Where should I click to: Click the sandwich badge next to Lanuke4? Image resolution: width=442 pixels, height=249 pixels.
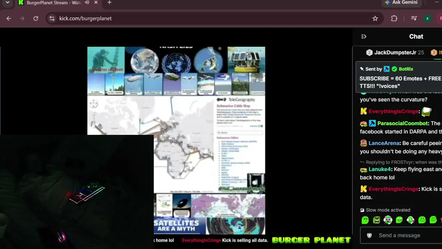pos(363,169)
